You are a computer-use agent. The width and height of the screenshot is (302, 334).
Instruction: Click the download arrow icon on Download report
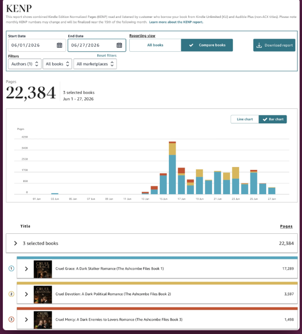coord(259,45)
